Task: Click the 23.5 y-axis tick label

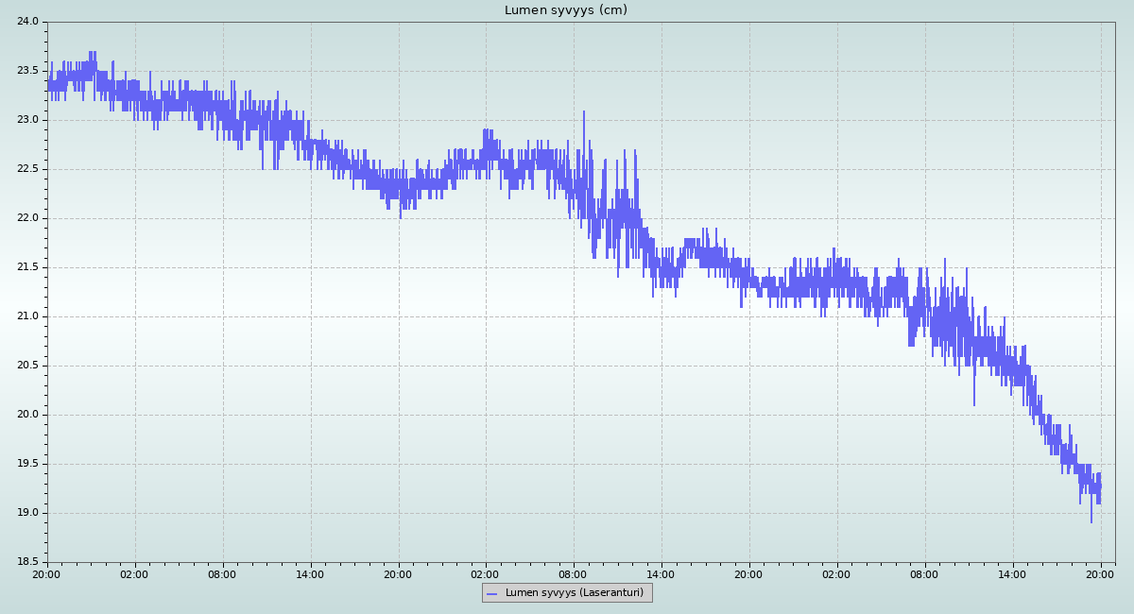Action: point(27,71)
